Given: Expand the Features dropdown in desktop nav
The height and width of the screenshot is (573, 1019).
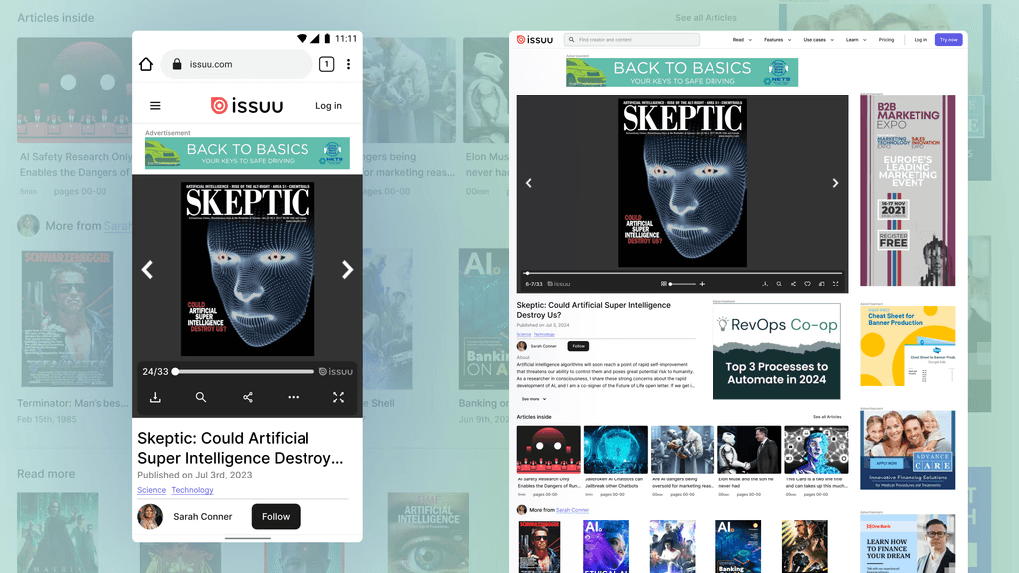Looking at the screenshot, I should 777,40.
